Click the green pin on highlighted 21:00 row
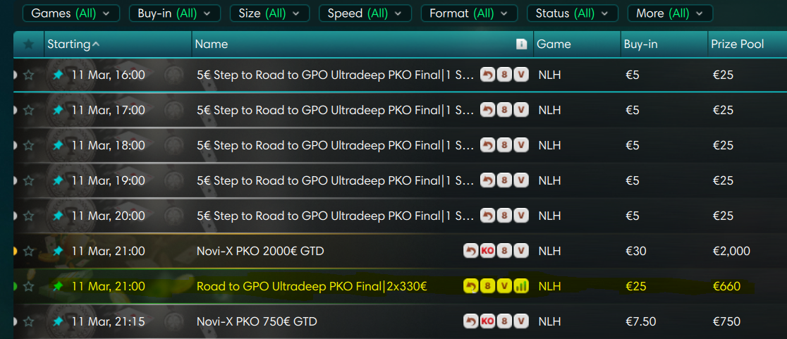The width and height of the screenshot is (787, 339). [57, 286]
